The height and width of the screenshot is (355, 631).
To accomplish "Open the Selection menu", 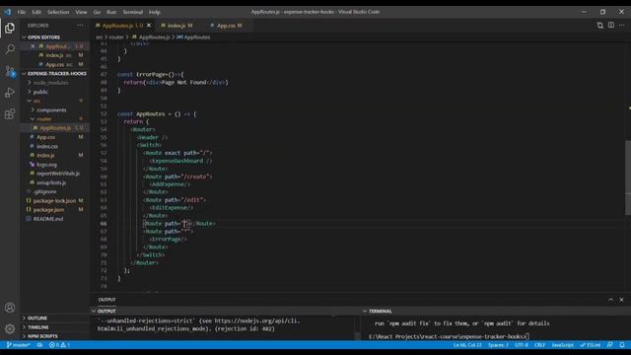I will (58, 12).
